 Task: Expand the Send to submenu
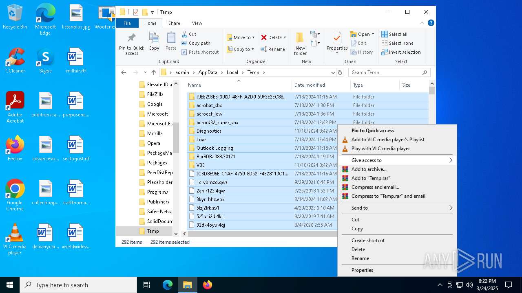[397, 208]
